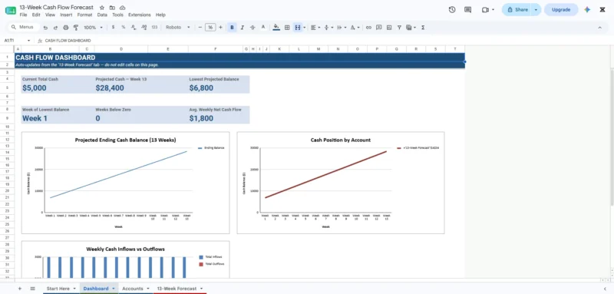This screenshot has height=294, width=614.
Task: Open text wrapping dropdown
Action: coord(342,28)
